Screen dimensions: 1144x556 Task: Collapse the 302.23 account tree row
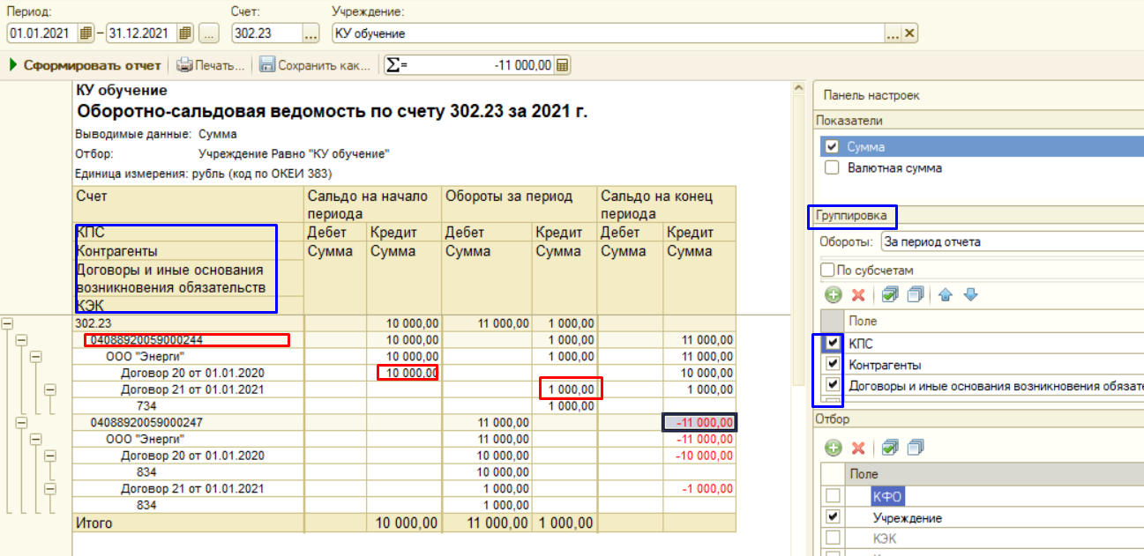point(8,323)
